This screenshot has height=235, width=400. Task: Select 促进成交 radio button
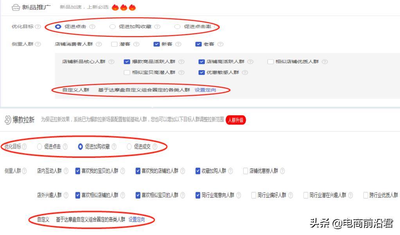129,146
